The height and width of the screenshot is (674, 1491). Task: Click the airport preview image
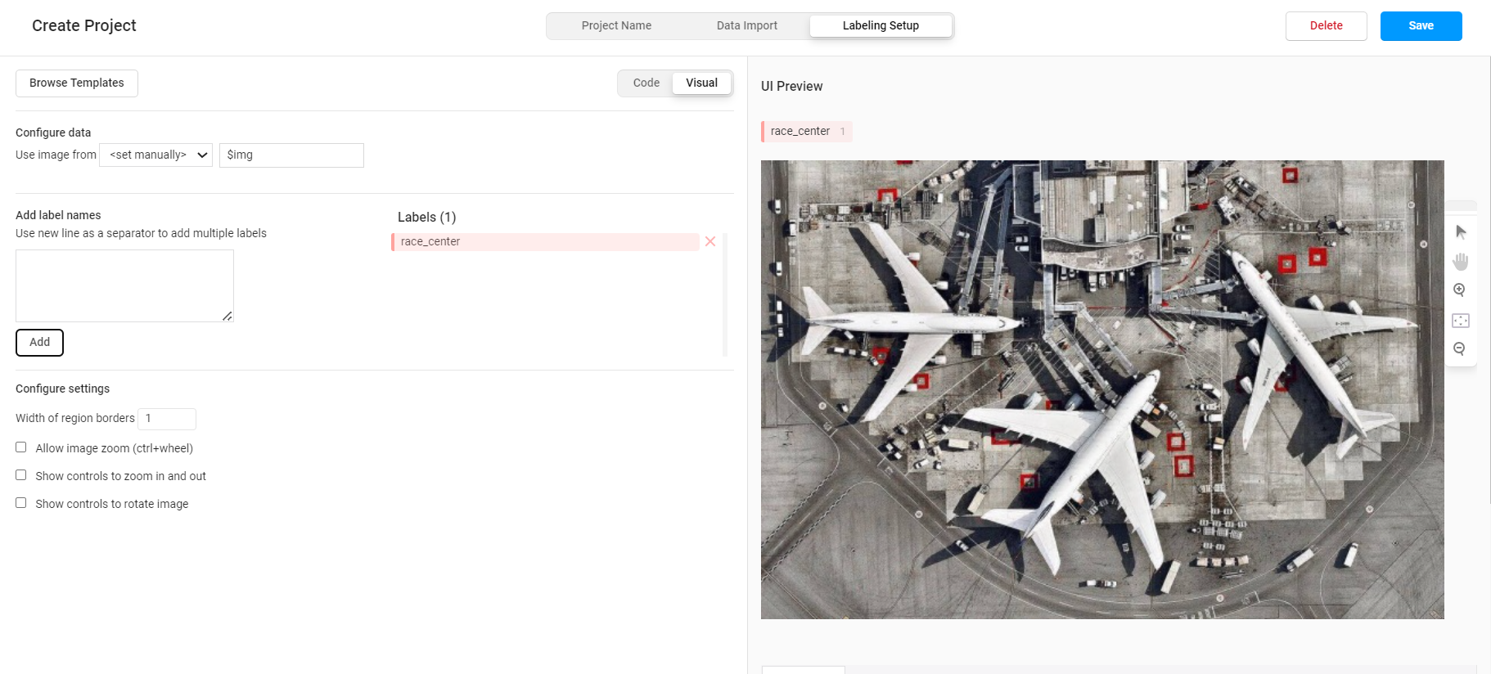pyautogui.click(x=1102, y=389)
